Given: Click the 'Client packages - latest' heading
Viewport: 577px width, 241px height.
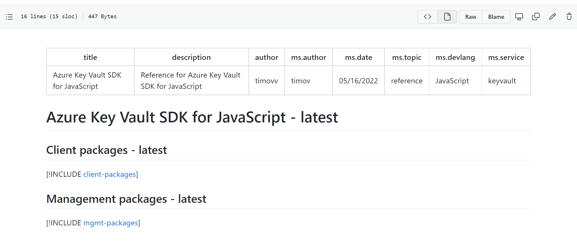Looking at the screenshot, I should 107,150.
